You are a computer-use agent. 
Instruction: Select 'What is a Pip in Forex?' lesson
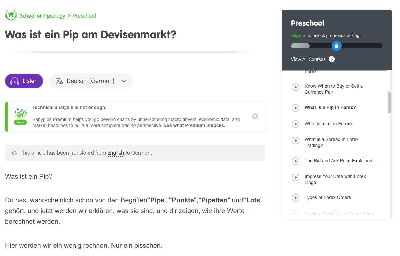pos(330,107)
